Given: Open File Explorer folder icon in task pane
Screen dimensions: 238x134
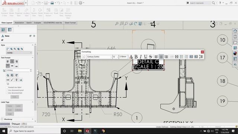Looking at the screenshot, I should tap(235, 42).
